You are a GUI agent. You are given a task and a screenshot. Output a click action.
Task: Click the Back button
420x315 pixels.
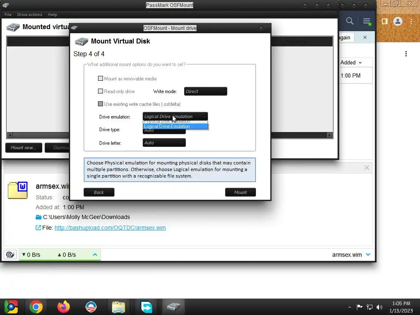(x=99, y=192)
